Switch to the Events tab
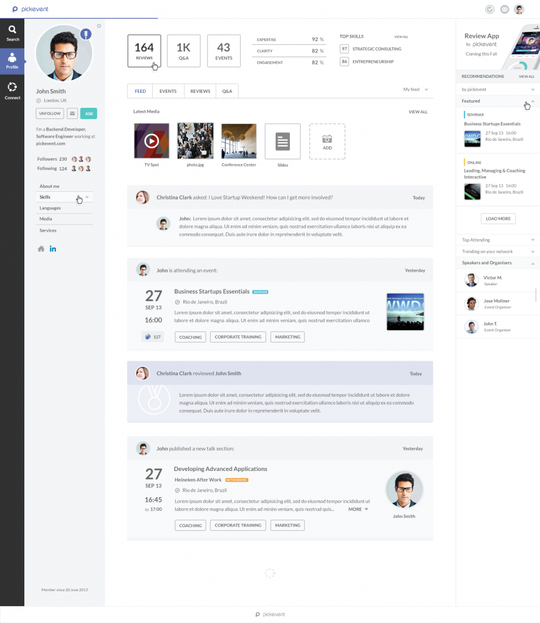This screenshot has height=623, width=540. tap(168, 91)
